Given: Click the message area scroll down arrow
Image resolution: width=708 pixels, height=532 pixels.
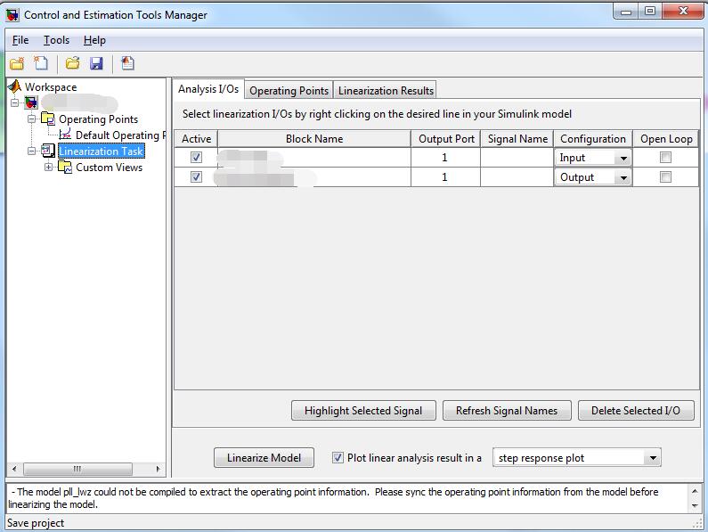Looking at the screenshot, I should point(695,506).
